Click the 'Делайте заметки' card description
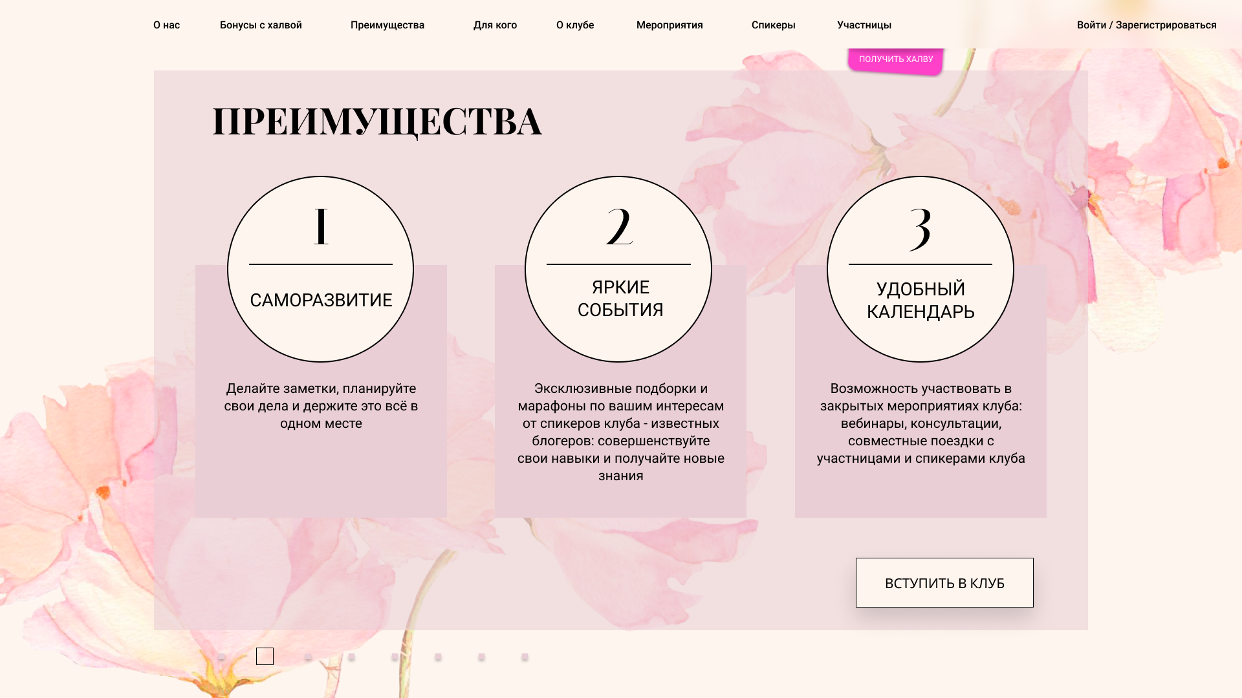1242x698 pixels. click(321, 406)
